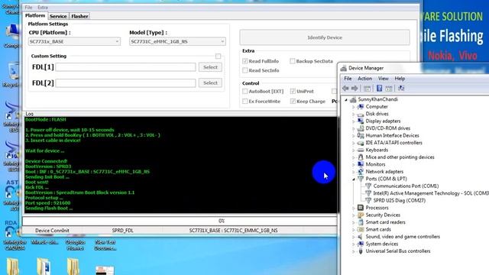Click the Mice and other pointing devices icon
This screenshot has width=489, height=275.
tap(361, 157)
